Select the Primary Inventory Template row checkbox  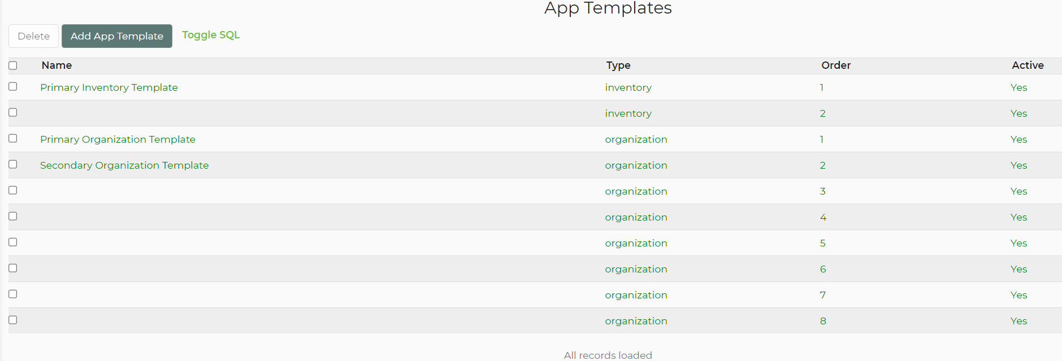[x=13, y=86]
